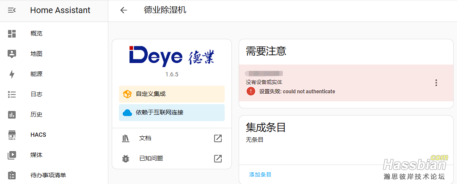Select 历史 in the sidebar
The image size is (457, 184).
click(54, 114)
